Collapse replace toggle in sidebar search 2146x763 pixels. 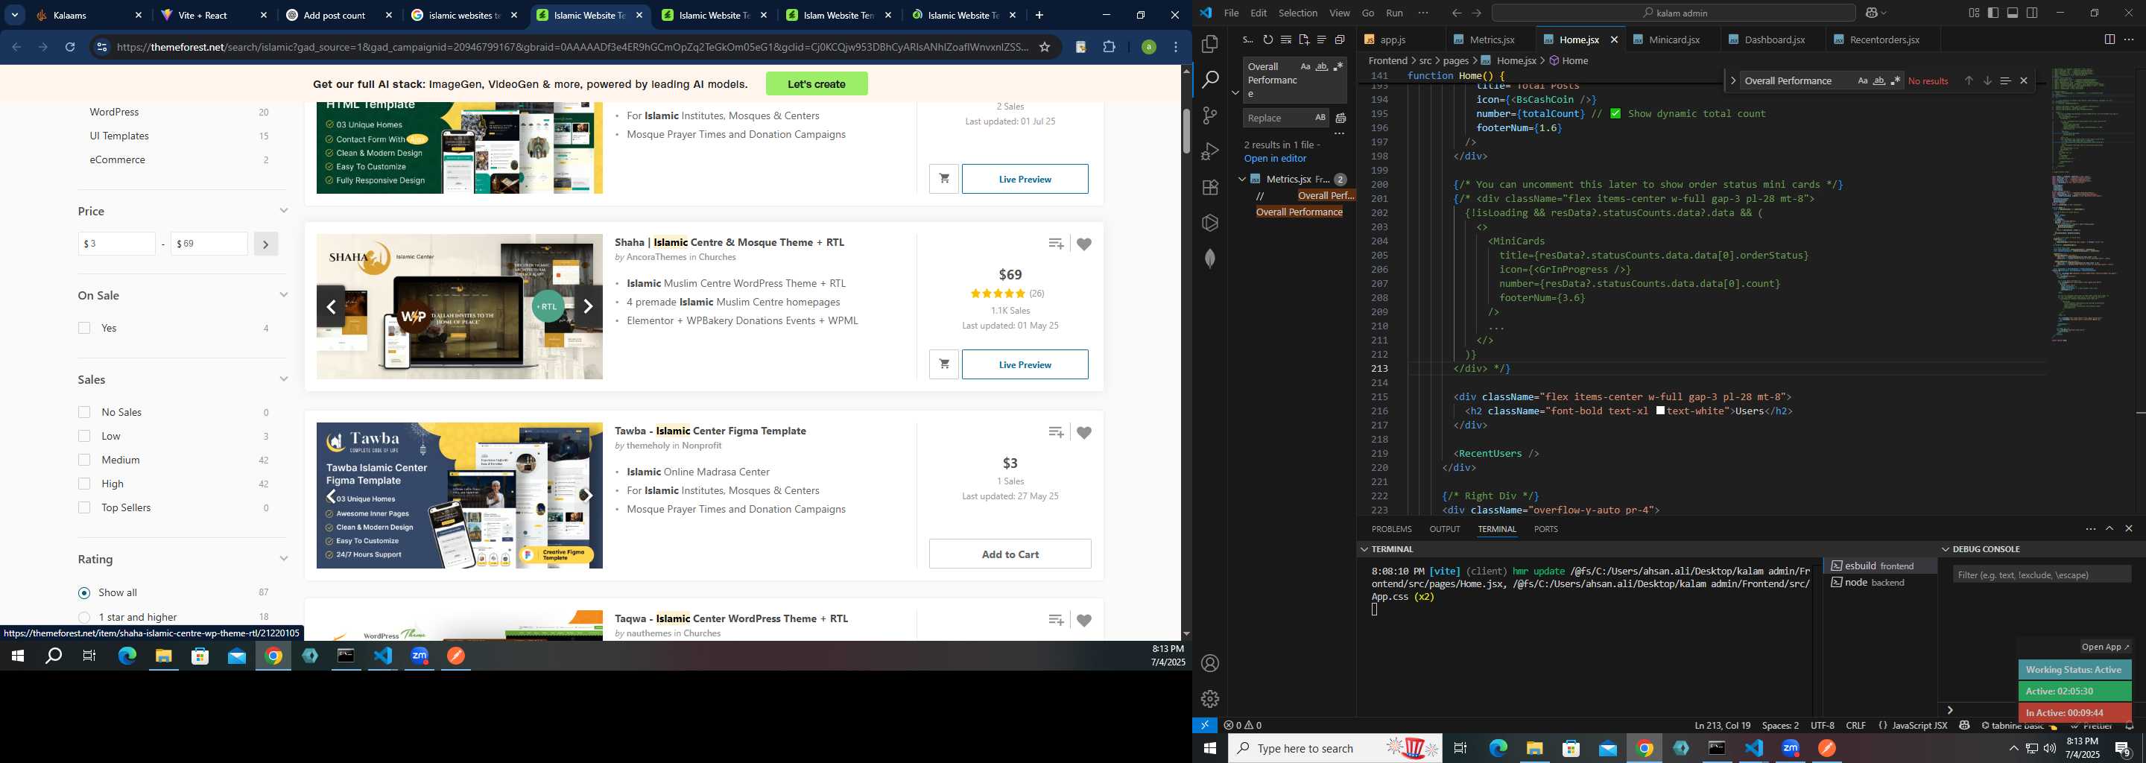click(1235, 92)
